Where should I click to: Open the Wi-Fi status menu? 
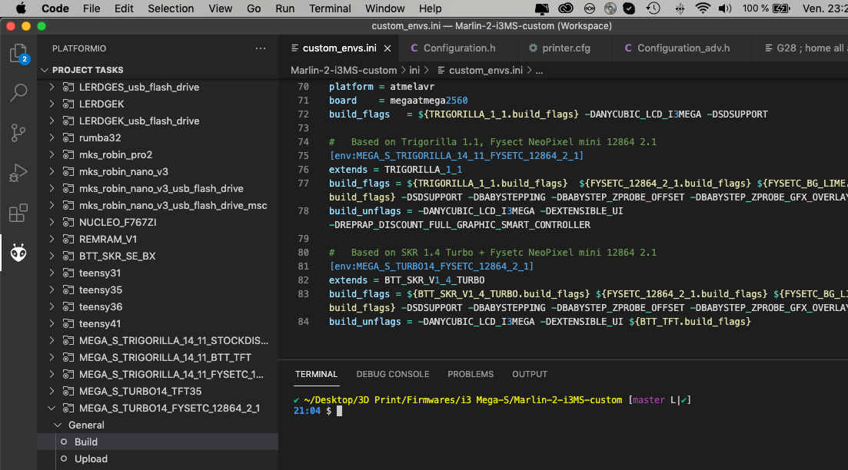pyautogui.click(x=703, y=8)
